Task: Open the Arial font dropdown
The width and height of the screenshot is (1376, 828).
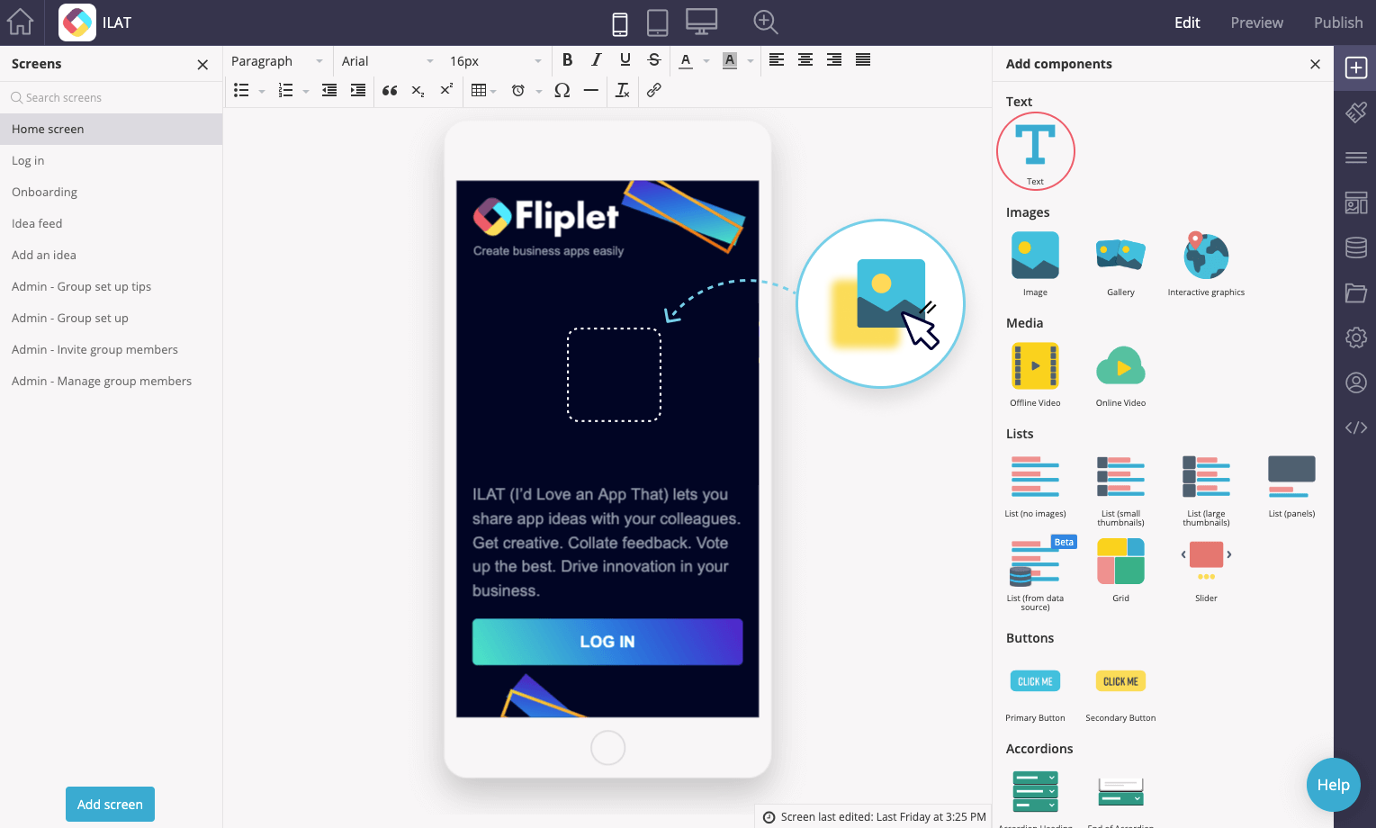Action: (x=387, y=61)
